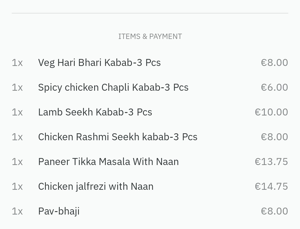Click the 1x quantity beside Pav-bhaji
300x229 pixels.
(17, 211)
